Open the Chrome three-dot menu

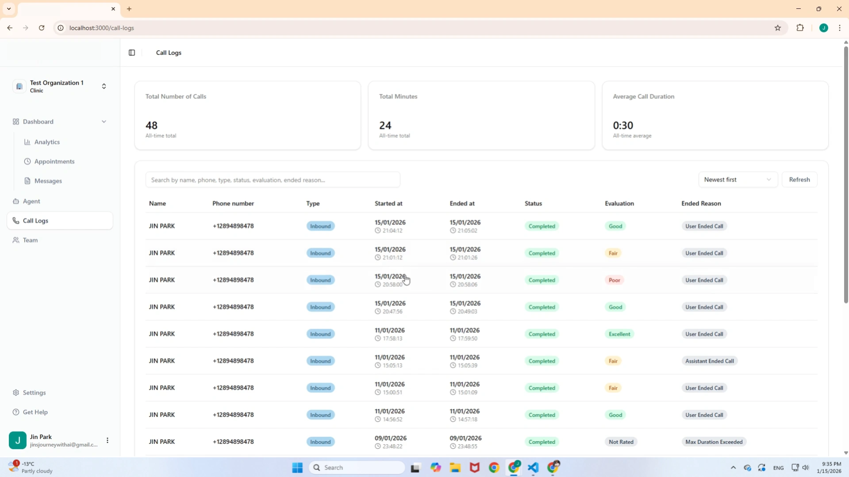click(840, 28)
